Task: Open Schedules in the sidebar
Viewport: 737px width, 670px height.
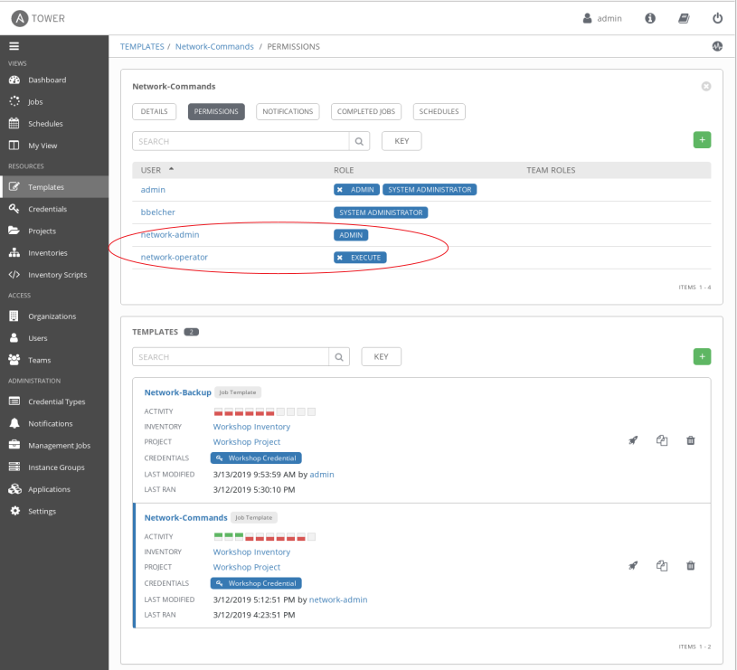Action: 54,124
